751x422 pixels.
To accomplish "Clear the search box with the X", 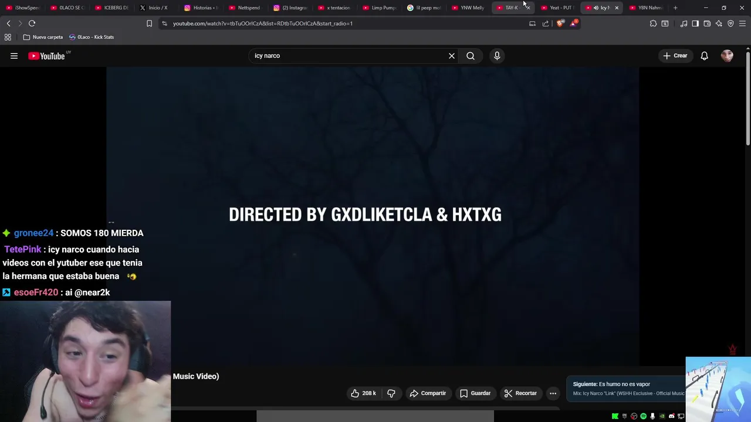I will coord(452,56).
